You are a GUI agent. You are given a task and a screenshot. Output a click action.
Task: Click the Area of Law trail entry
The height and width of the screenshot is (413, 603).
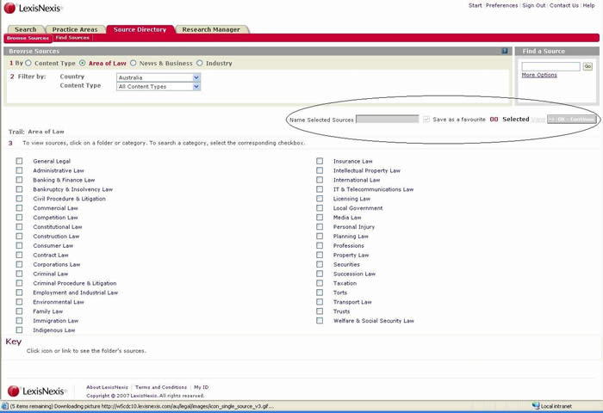[x=47, y=132]
